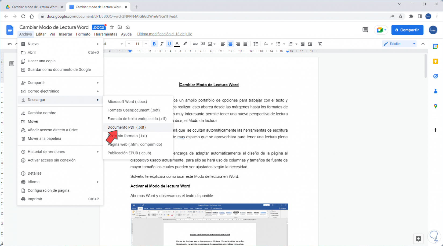Hide the menus with the chevron
This screenshot has width=443, height=246.
[423, 44]
